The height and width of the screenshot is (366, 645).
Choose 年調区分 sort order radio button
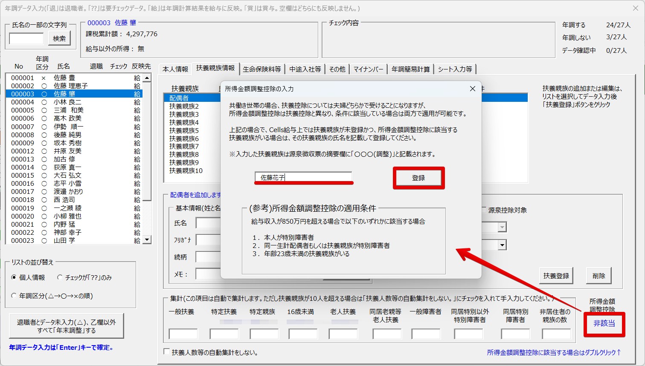pos(14,296)
